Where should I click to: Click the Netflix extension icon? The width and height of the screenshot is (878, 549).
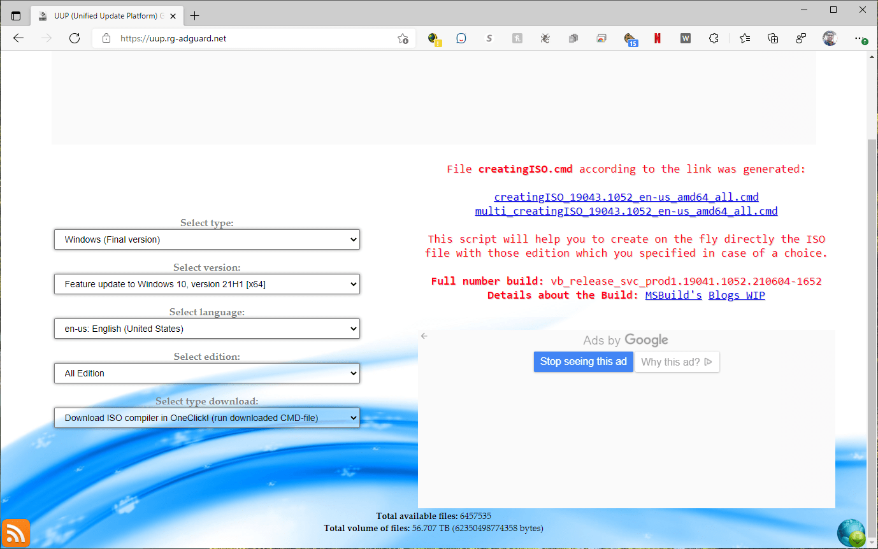point(657,38)
